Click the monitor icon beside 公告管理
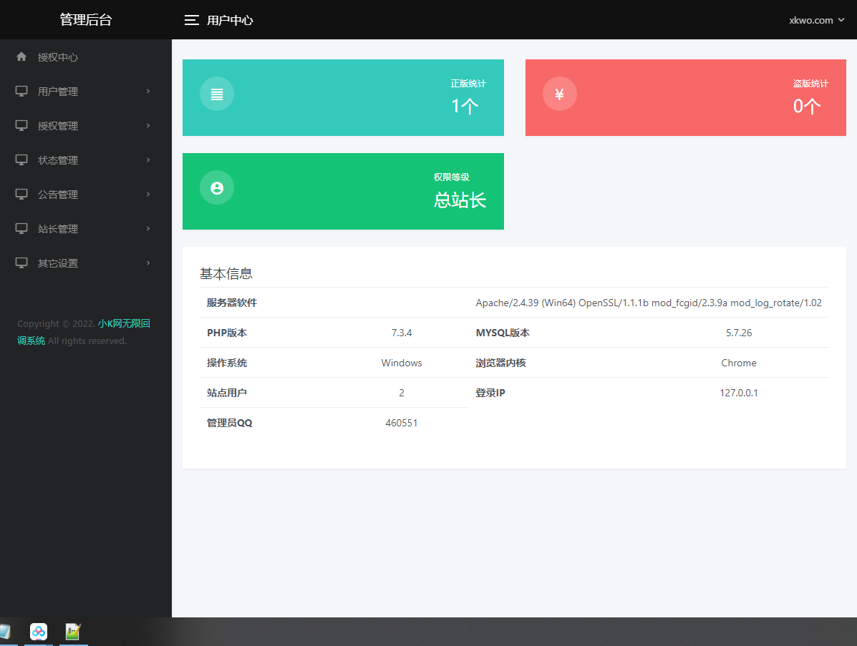 pyautogui.click(x=21, y=194)
